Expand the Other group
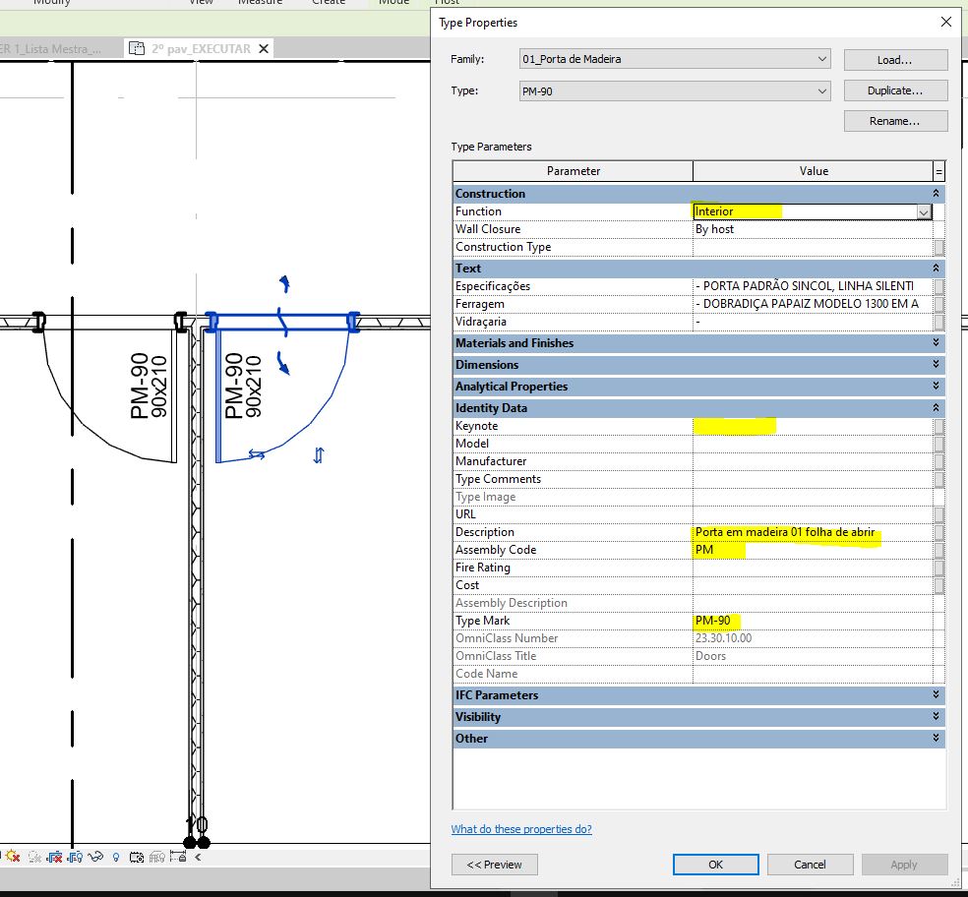Viewport: 968px width, 897px height. (936, 738)
